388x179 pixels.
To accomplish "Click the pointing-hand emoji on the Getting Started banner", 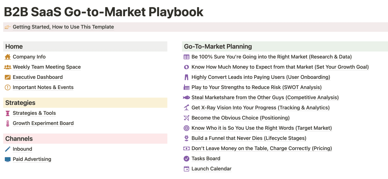I will 8,27.
